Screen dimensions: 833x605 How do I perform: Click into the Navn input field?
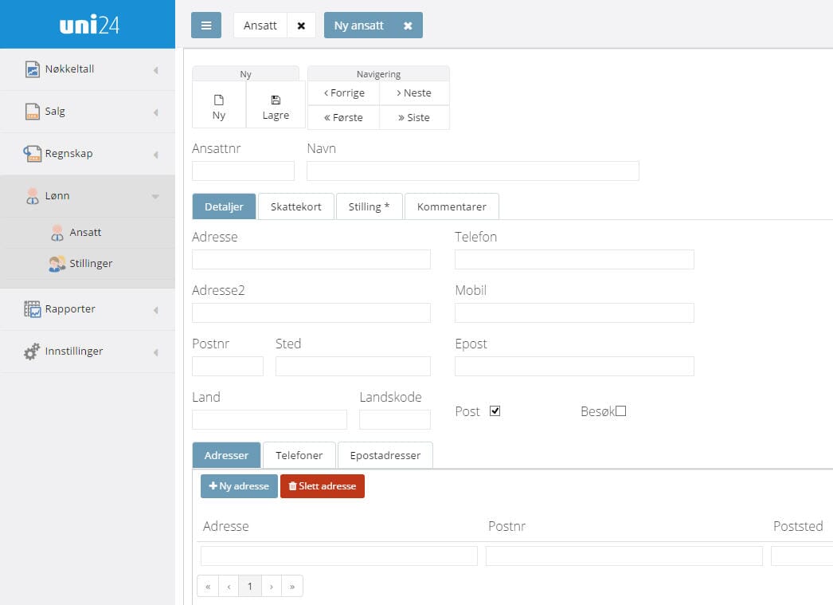click(x=472, y=171)
